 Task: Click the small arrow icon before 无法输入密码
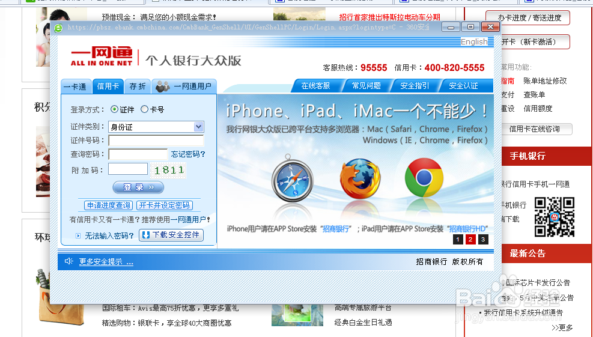78,236
